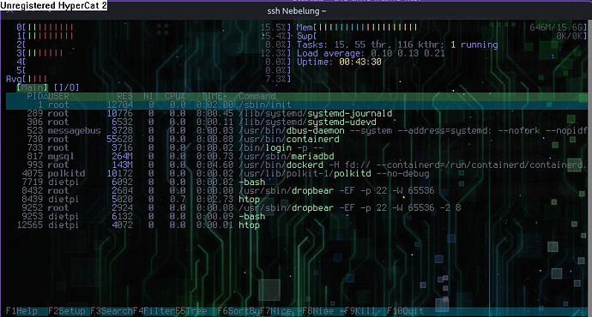The width and height of the screenshot is (592, 317).
Task: Select the htop process with PID 8439
Action: [297, 200]
